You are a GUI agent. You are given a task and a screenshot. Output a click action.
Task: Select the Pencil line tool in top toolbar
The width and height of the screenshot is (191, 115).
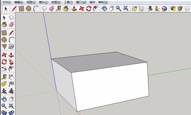tap(14, 9)
